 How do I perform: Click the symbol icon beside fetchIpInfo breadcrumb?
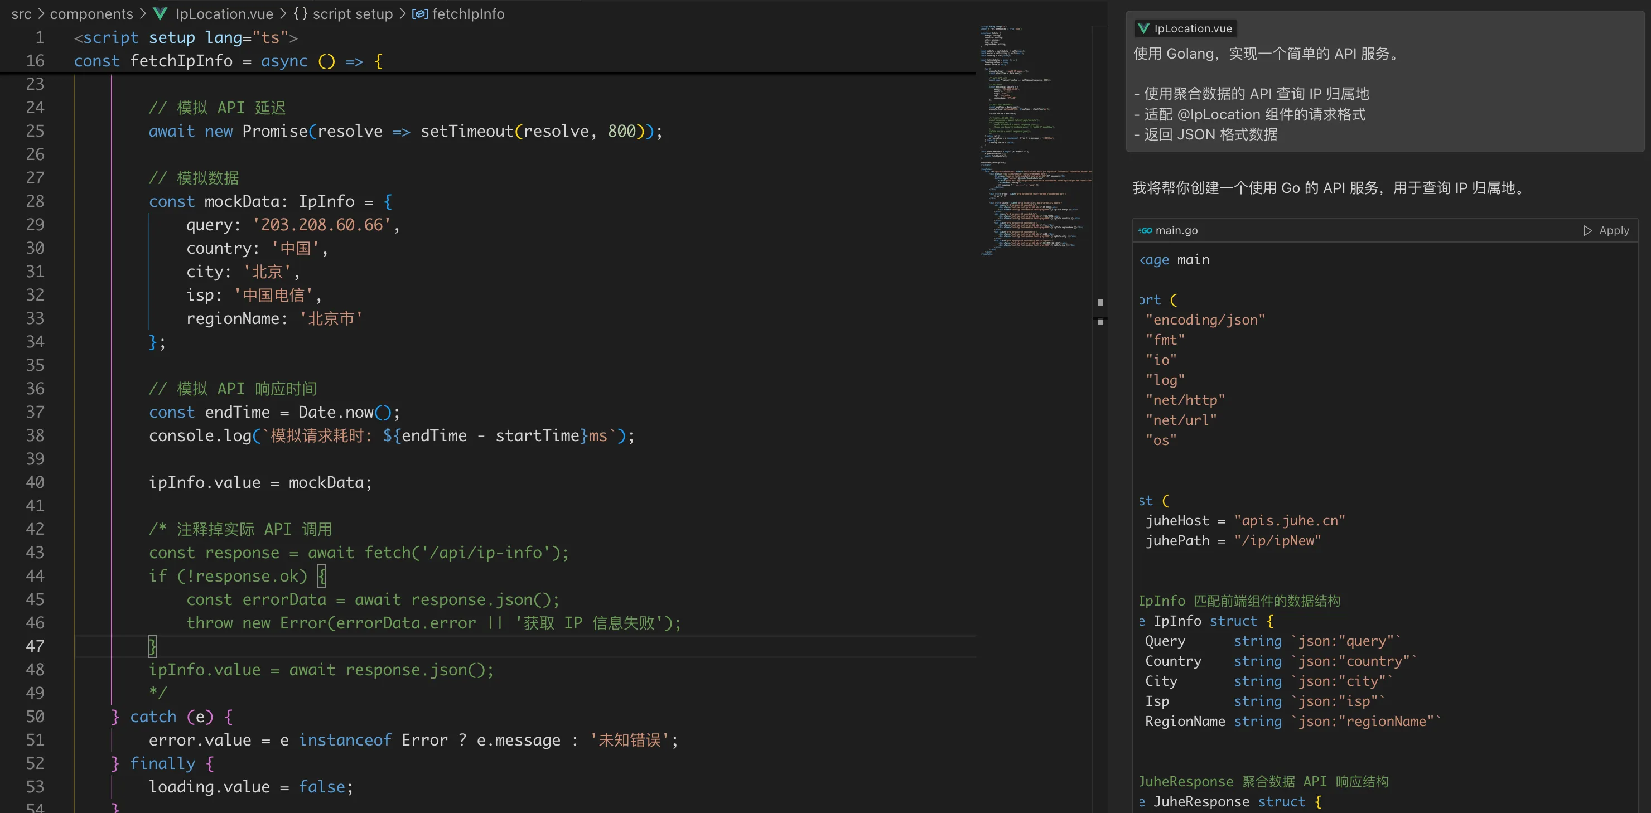point(420,13)
